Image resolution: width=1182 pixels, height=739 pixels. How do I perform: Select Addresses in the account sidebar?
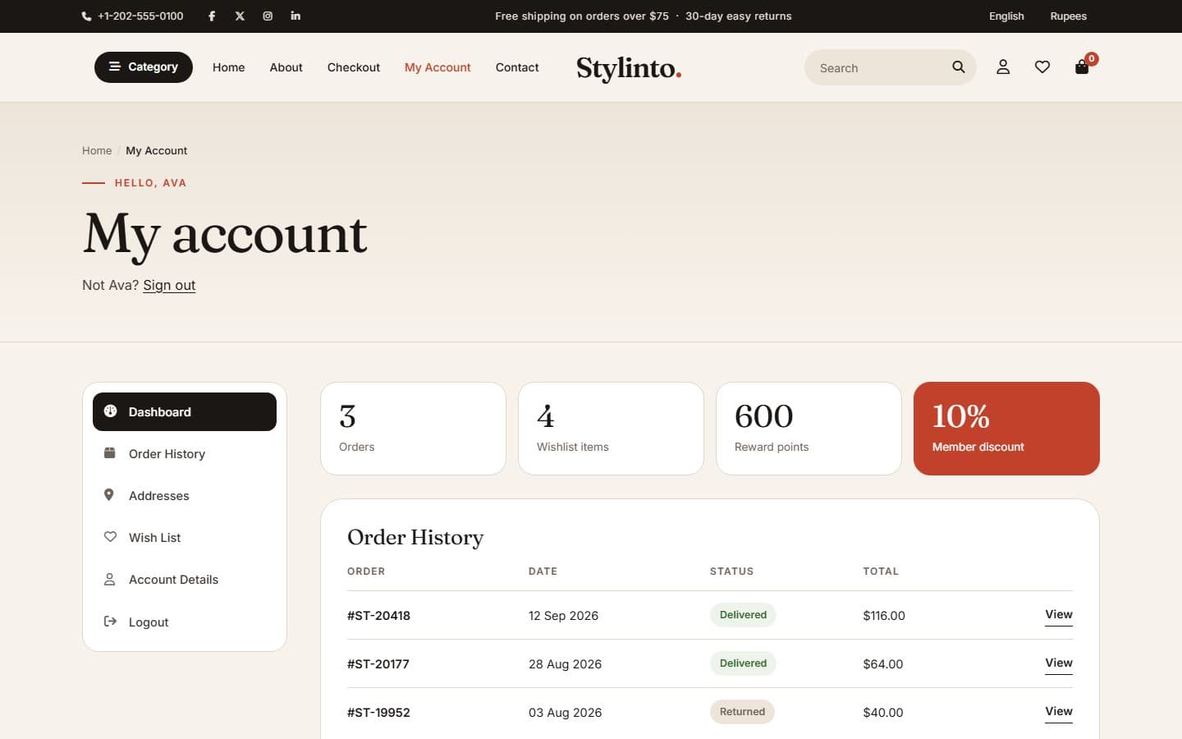[x=185, y=495]
